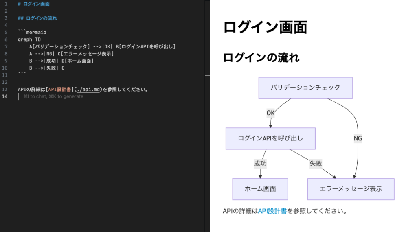Click the ログイン画面 heading in the preview
This screenshot has height=232, width=417.
[265, 27]
